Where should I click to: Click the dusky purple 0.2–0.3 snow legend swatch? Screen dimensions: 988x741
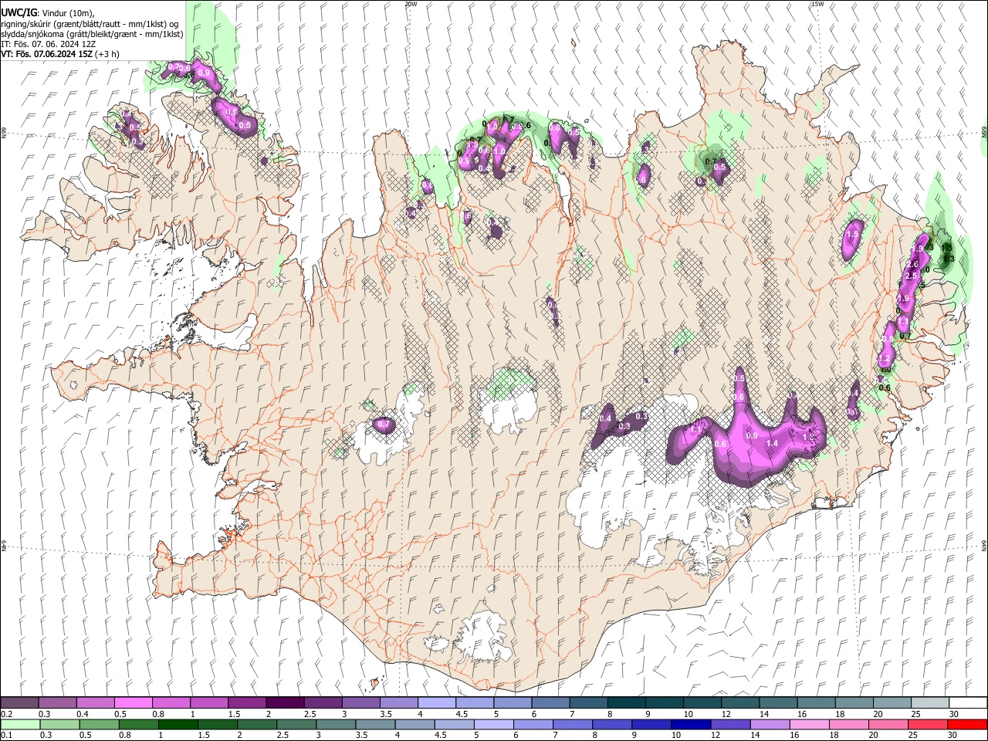pos(19,703)
